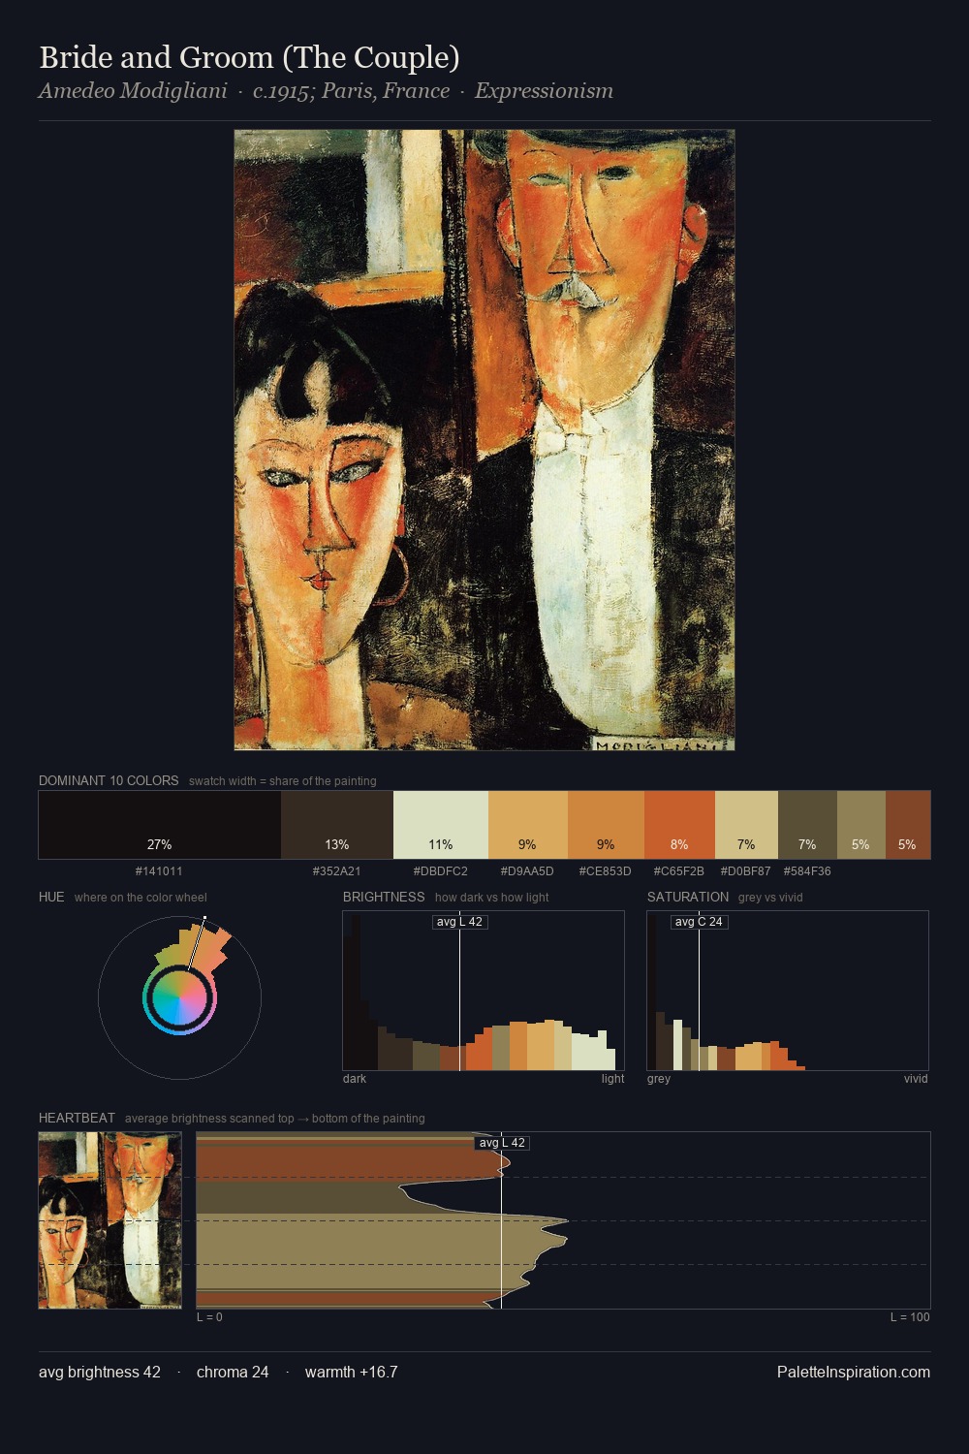Click the avg L 42 heartbeat label
The width and height of the screenshot is (969, 1454).
point(502,1143)
